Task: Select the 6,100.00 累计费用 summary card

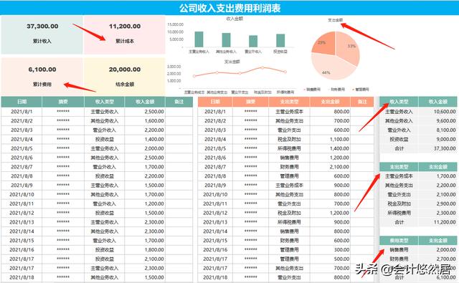Action: pyautogui.click(x=42, y=77)
